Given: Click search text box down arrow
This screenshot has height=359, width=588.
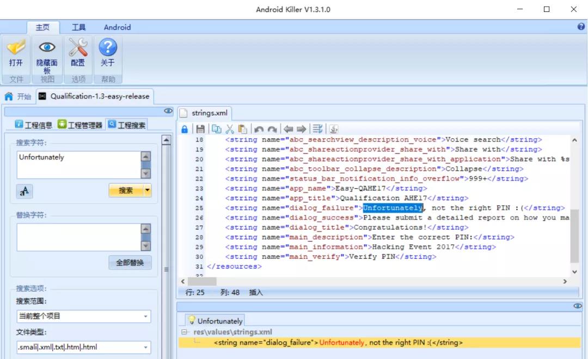Looking at the screenshot, I should pyautogui.click(x=145, y=173).
